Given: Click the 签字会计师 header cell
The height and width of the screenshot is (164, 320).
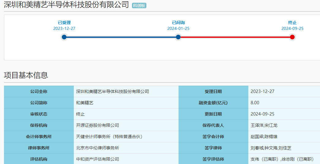Looking at the screenshot, I should (x=213, y=137).
